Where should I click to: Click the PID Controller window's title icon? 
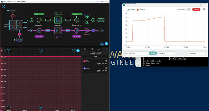(x=2, y=2)
